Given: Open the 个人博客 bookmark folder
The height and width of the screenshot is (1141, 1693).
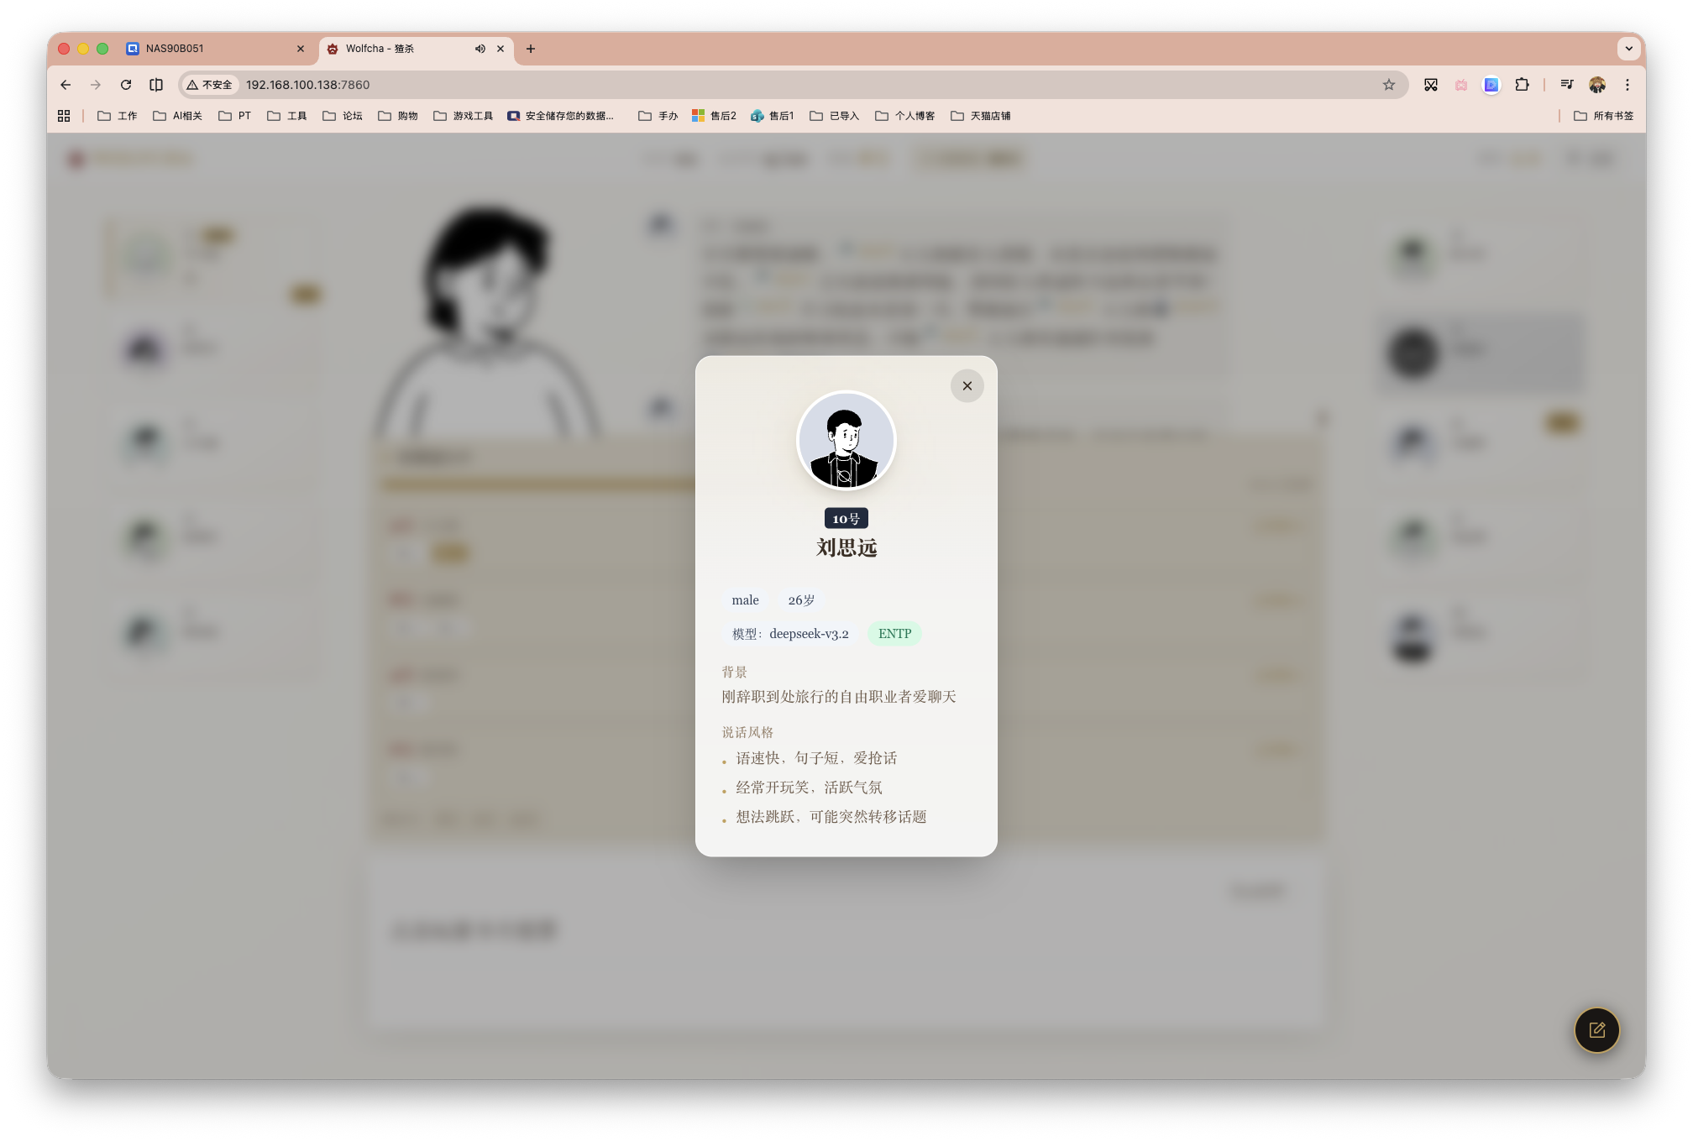Looking at the screenshot, I should point(904,115).
